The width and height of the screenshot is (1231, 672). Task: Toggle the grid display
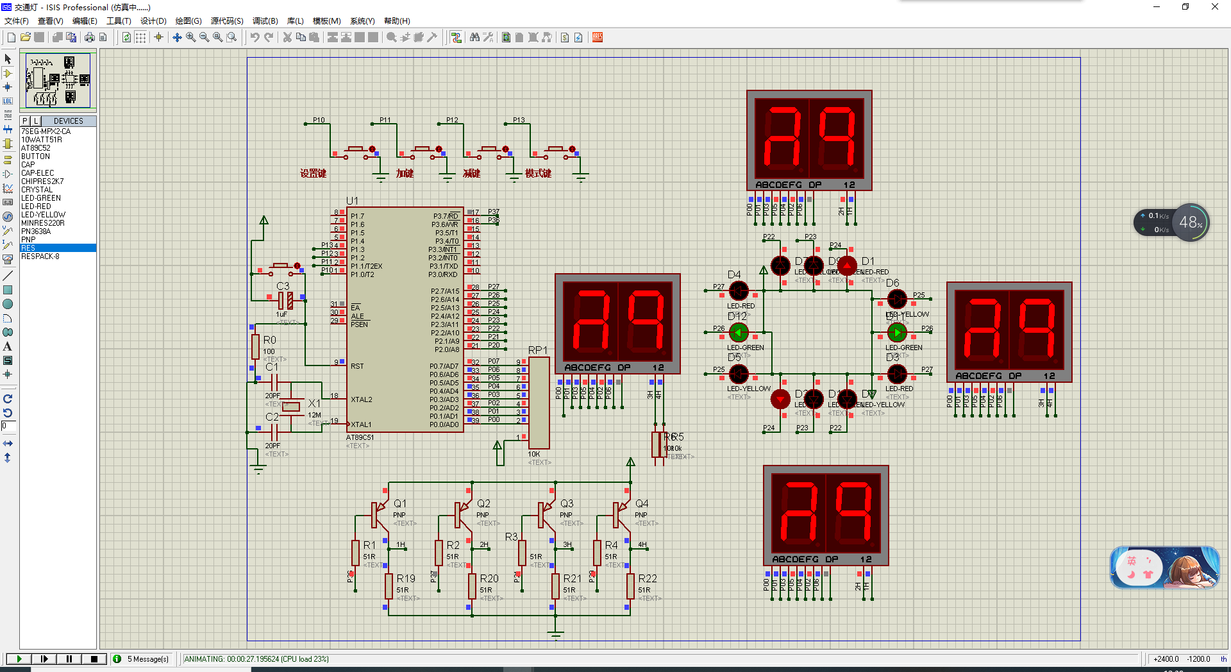140,37
